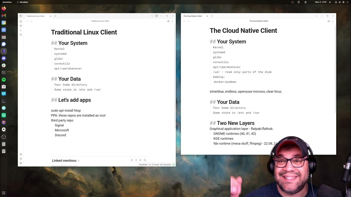Click the search icon in Linked mentions
Viewport: 351px width, 197px height.
point(145,160)
